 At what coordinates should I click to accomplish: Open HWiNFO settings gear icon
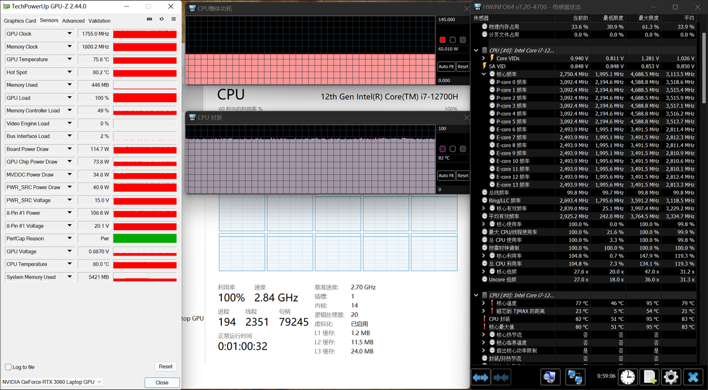tap(671, 376)
